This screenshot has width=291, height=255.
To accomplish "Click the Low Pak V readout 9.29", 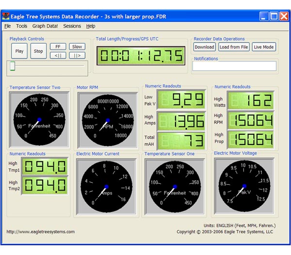I will coord(181,99).
